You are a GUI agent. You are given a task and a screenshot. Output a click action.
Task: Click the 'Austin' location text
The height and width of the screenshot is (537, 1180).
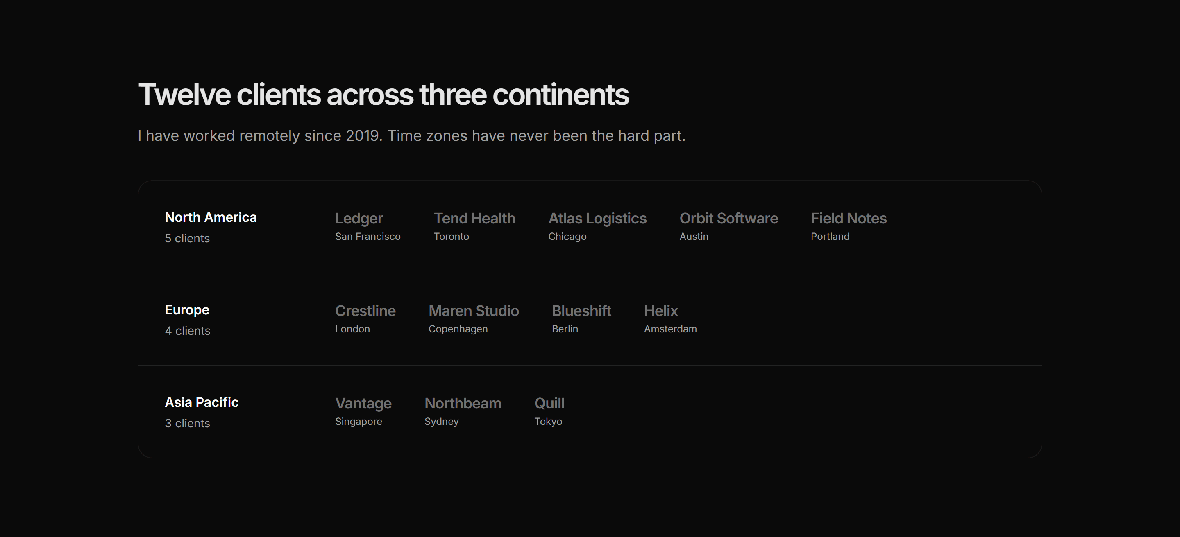(x=694, y=237)
